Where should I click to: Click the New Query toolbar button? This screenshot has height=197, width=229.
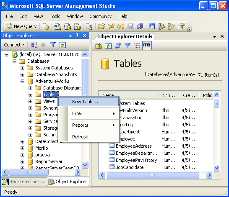(21, 26)
